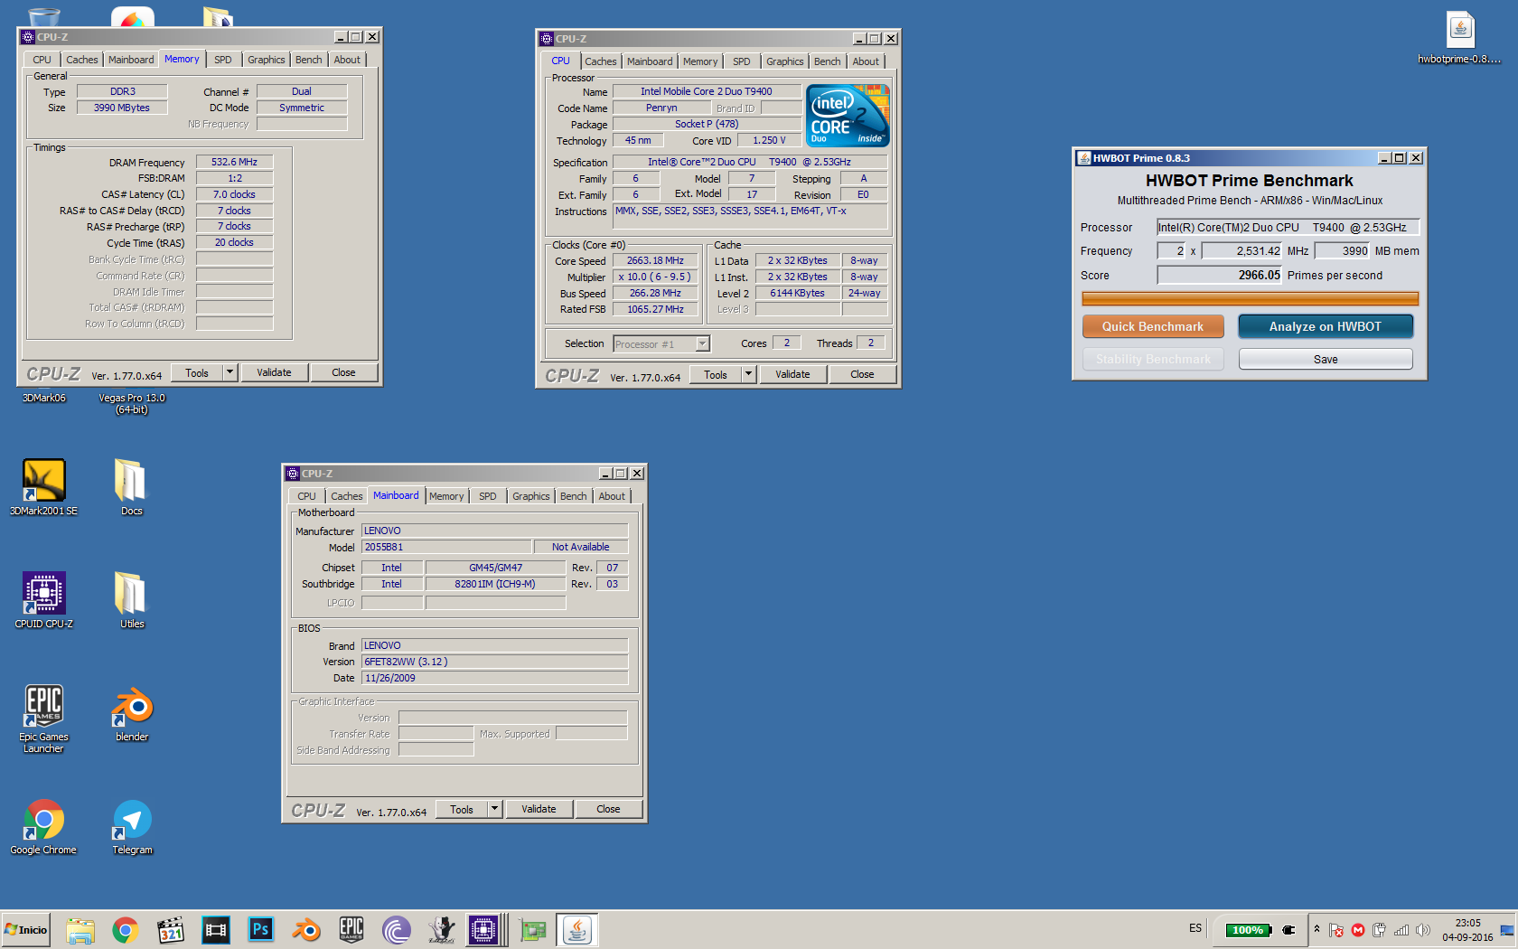Open the Docs folder on desktop
Image resolution: width=1518 pixels, height=949 pixels.
[x=132, y=487]
